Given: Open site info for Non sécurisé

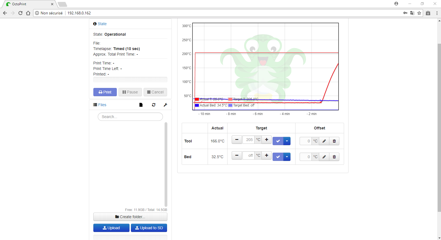Looking at the screenshot, I should tap(49, 13).
